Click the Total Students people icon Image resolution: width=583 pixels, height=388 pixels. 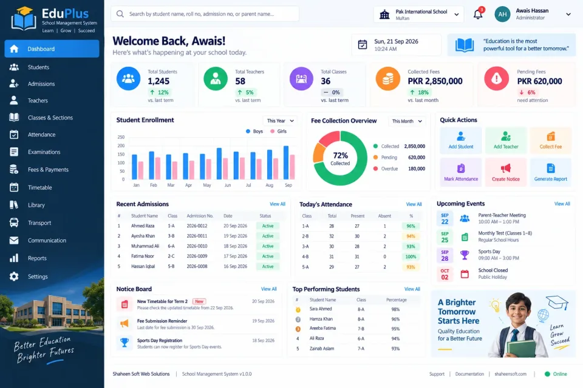click(x=128, y=79)
